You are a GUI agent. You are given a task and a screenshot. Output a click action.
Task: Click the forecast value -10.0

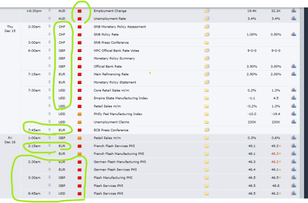point(252,114)
